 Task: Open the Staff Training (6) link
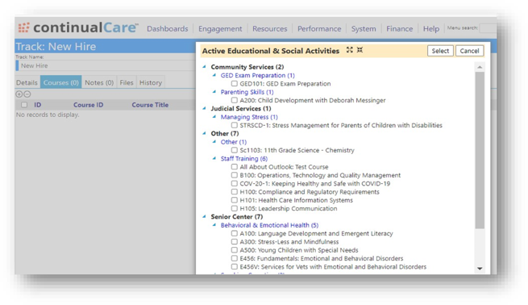(244, 158)
